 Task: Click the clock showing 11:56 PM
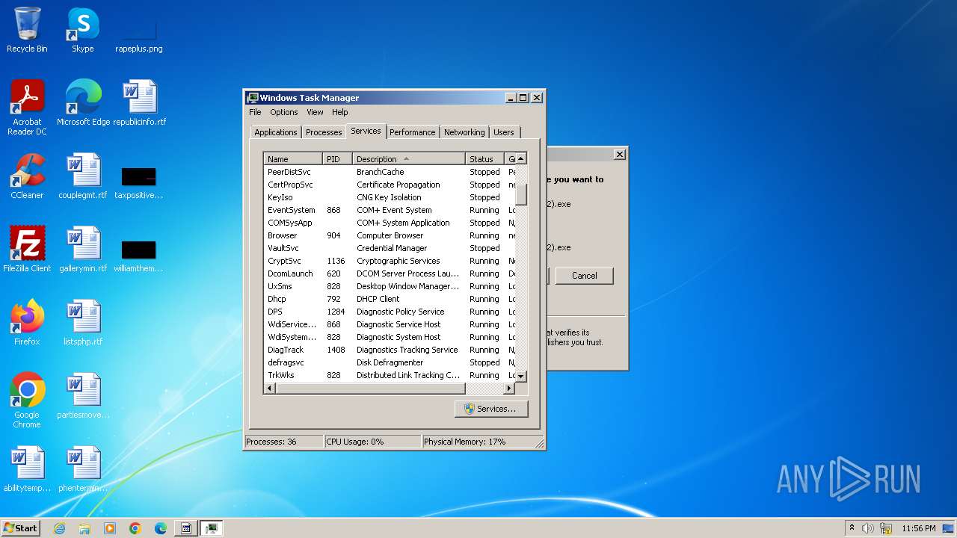tap(918, 528)
